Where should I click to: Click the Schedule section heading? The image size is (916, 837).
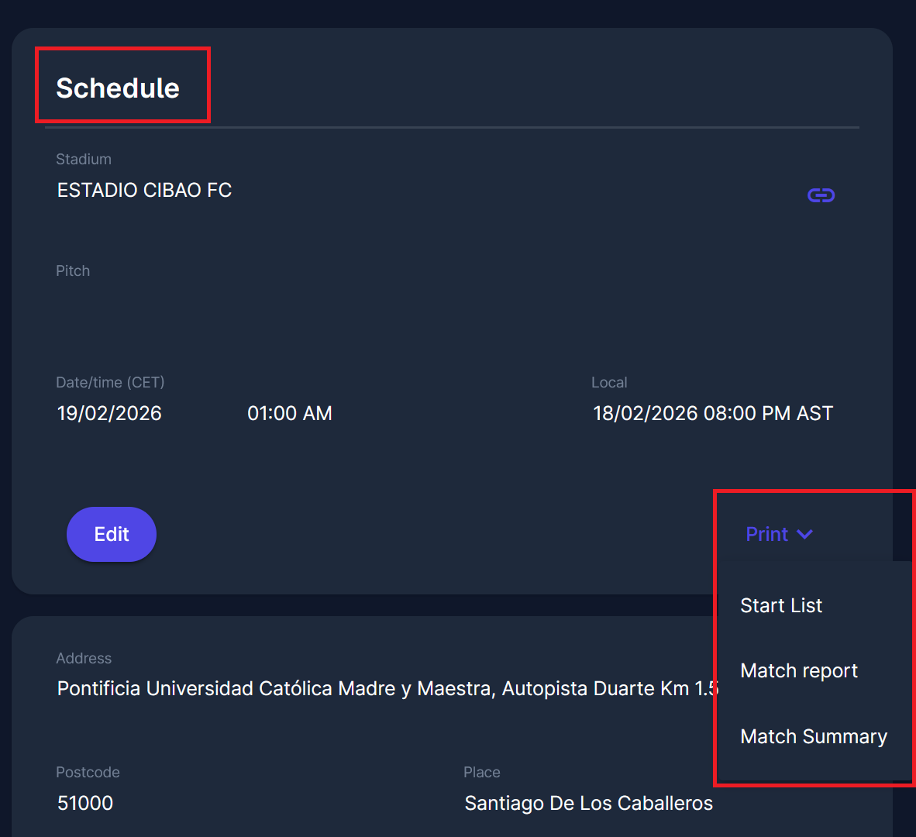click(118, 88)
